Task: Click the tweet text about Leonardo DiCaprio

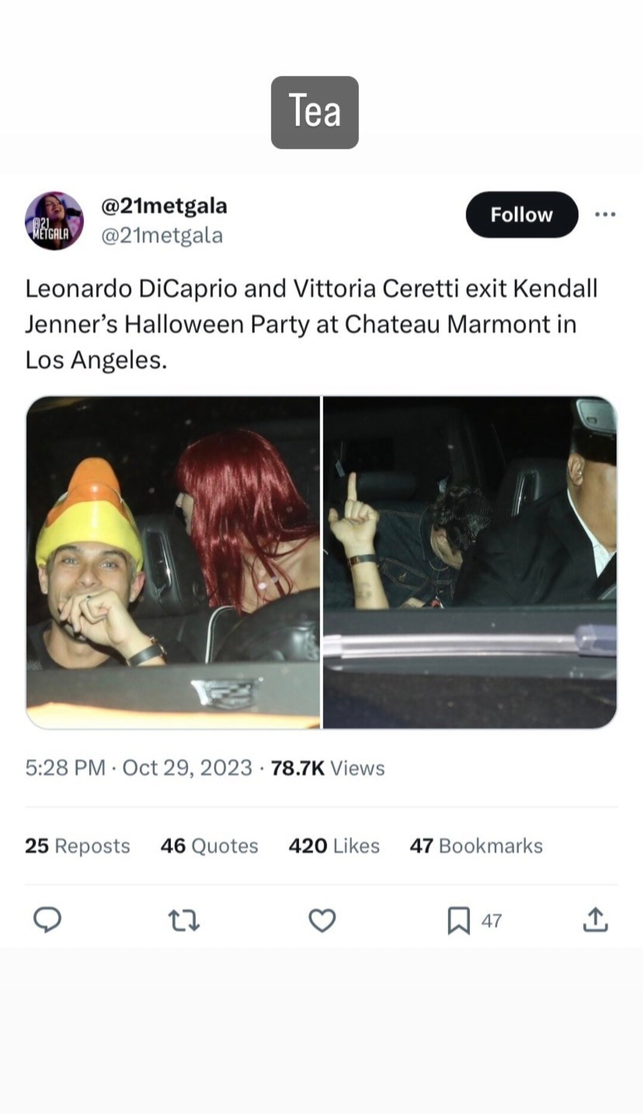Action: click(x=311, y=324)
